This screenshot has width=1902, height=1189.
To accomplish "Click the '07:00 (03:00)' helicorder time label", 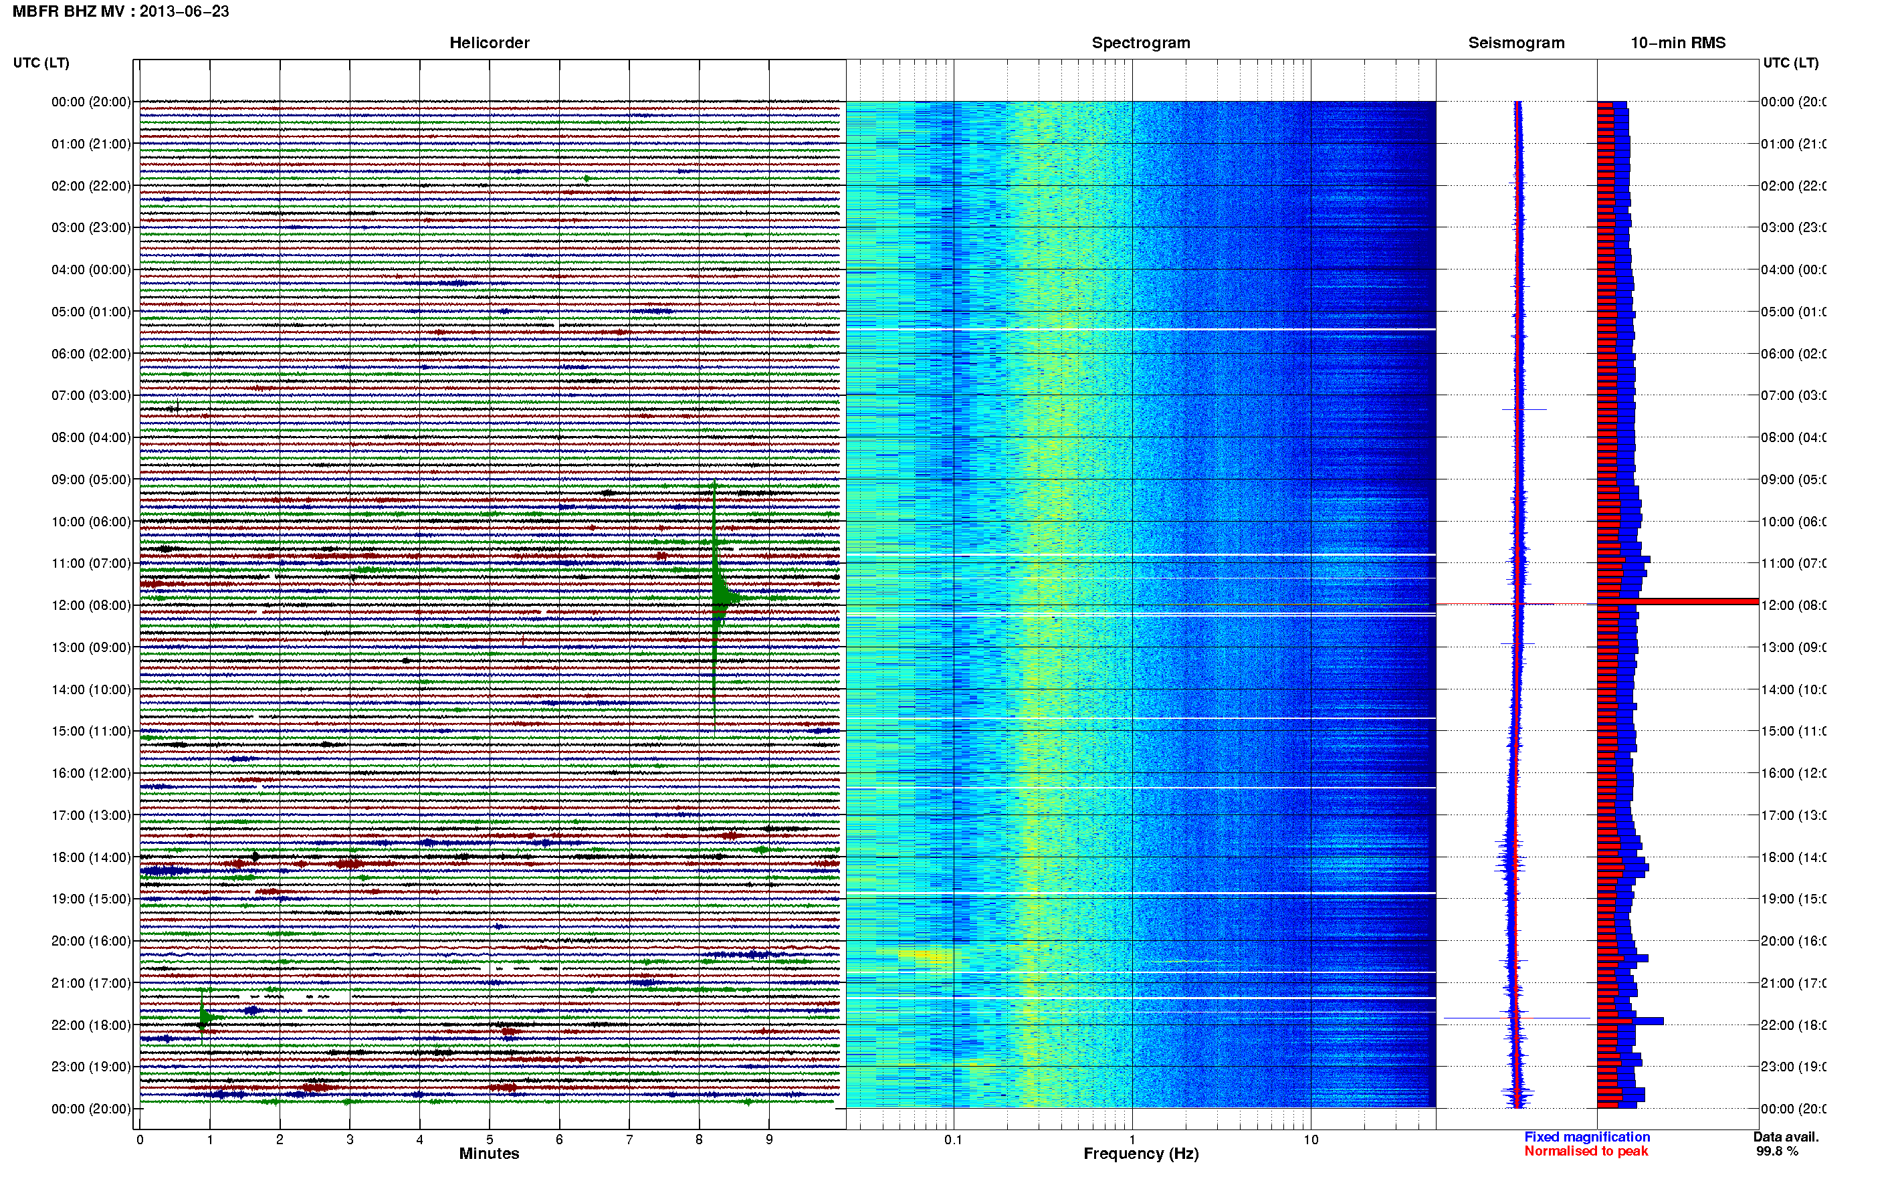I will (x=91, y=395).
